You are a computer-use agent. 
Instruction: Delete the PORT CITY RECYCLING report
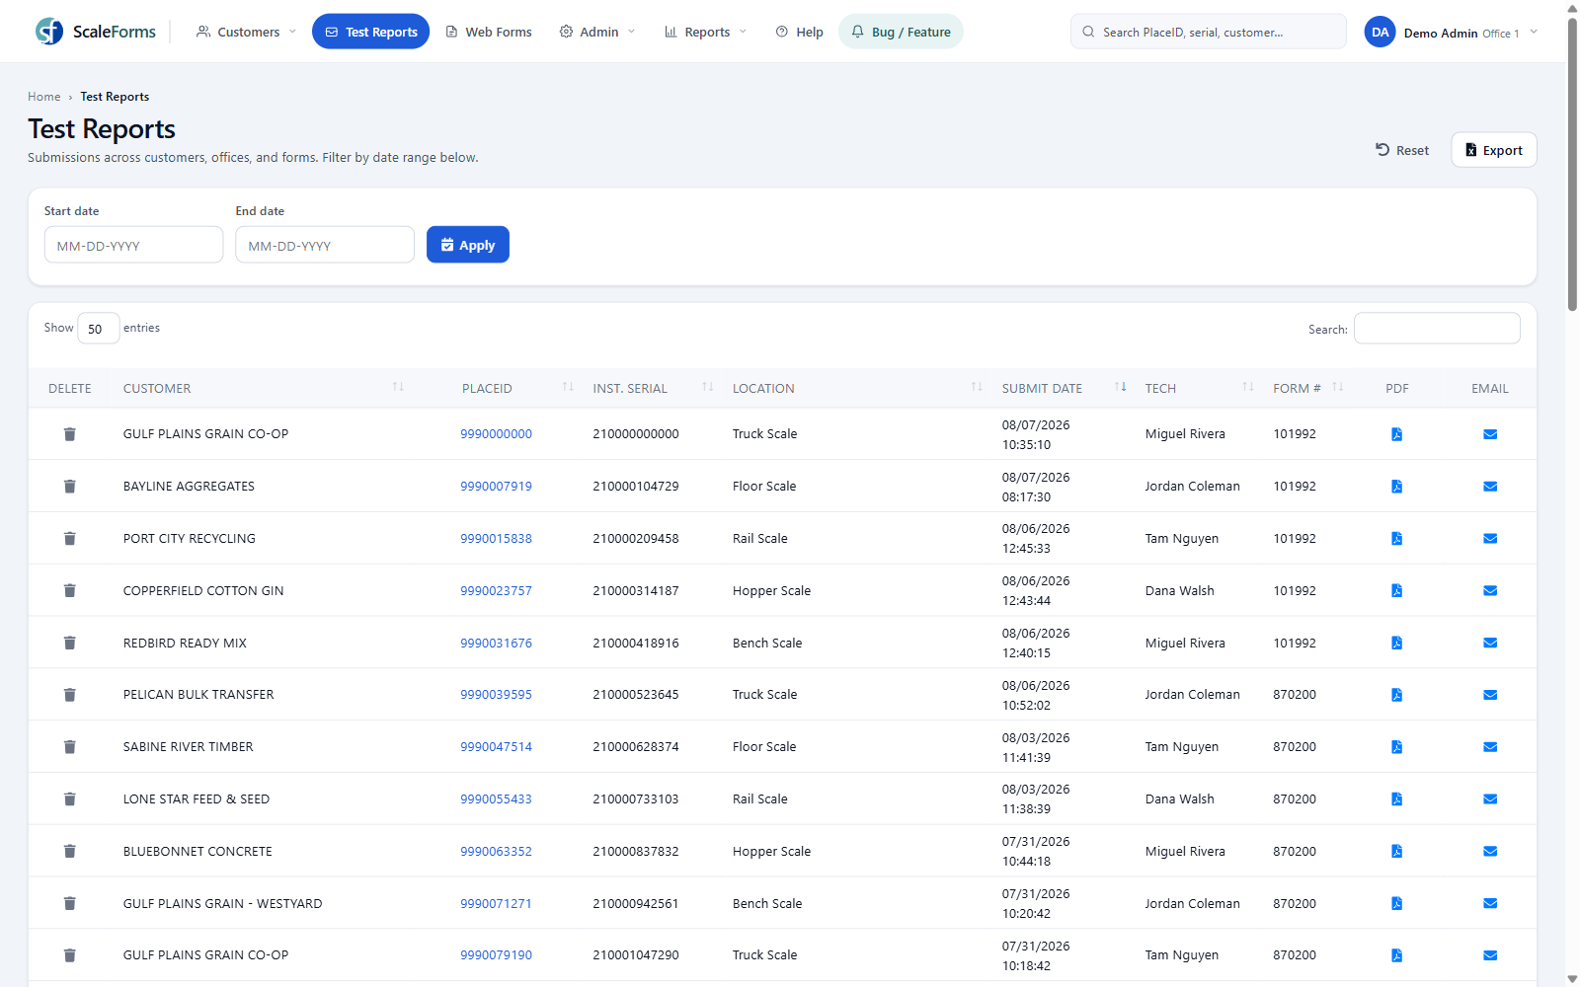pos(70,539)
